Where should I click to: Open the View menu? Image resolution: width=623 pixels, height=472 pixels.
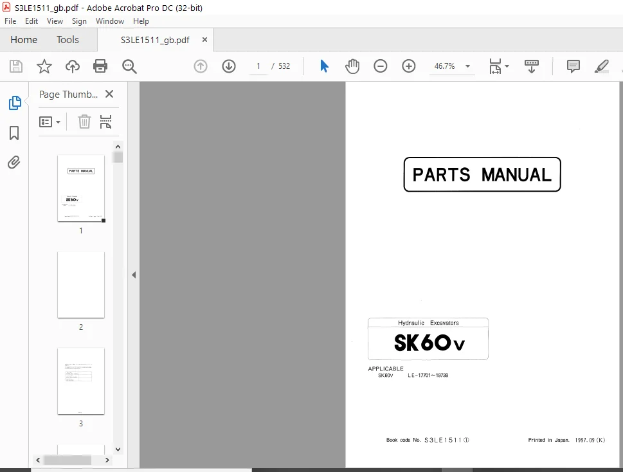tap(55, 21)
